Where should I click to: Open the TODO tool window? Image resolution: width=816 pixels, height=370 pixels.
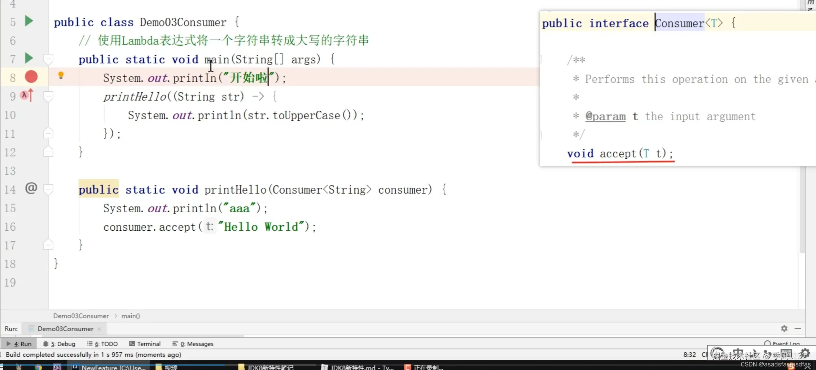click(x=103, y=344)
